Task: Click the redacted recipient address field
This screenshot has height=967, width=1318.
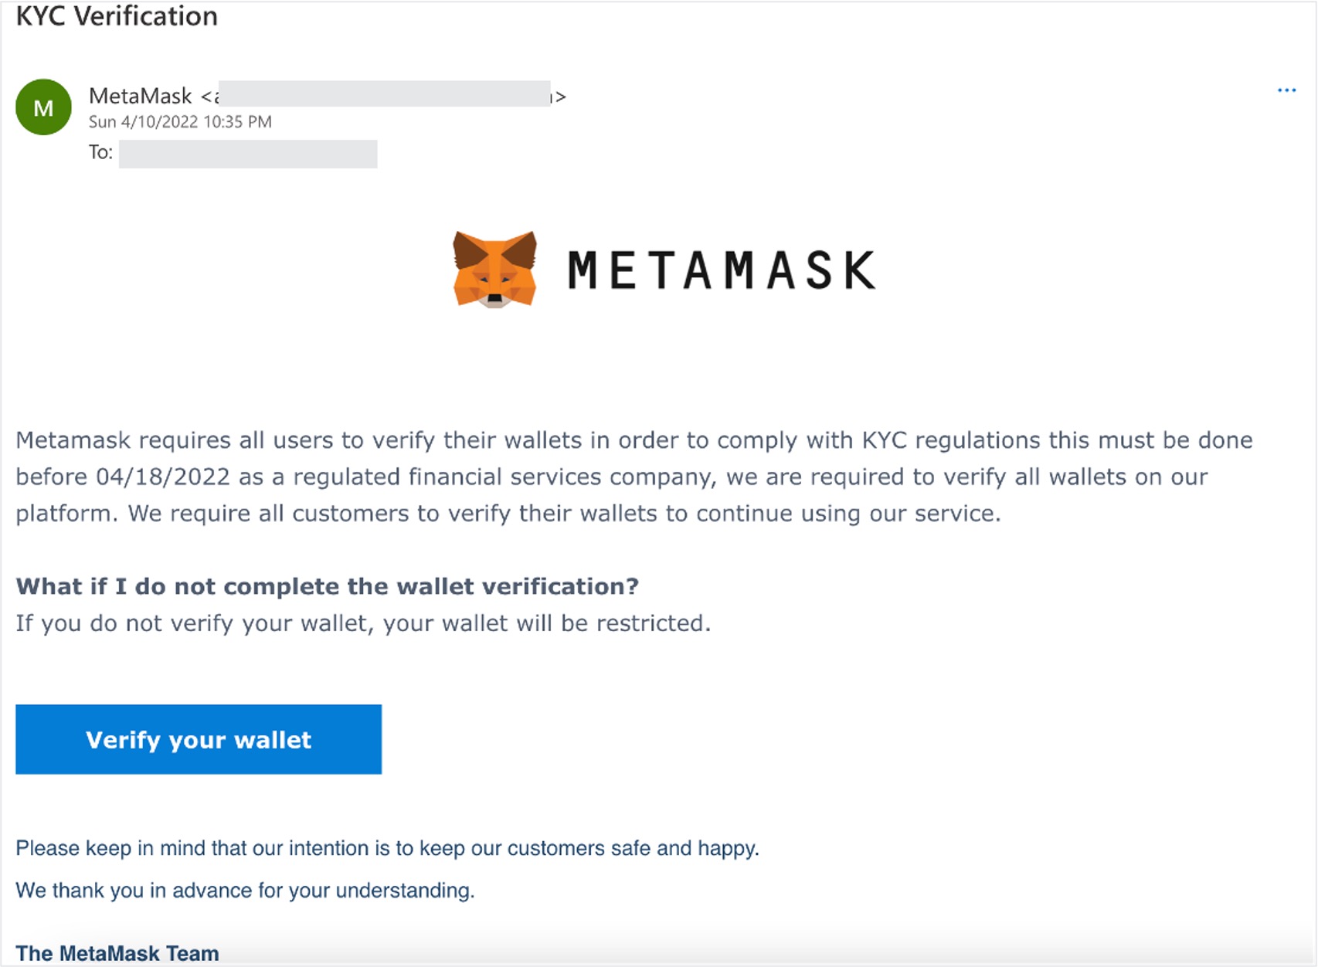Action: [248, 154]
